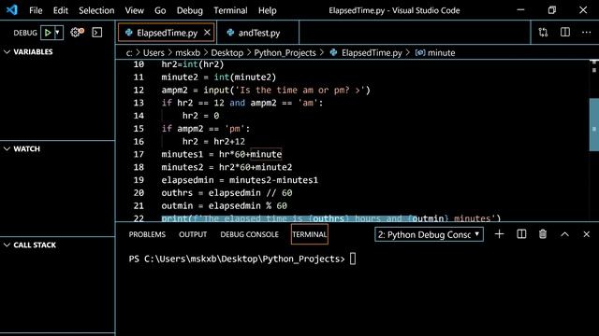Open the Edit menu
Image resolution: width=599 pixels, height=336 pixels.
coord(60,10)
